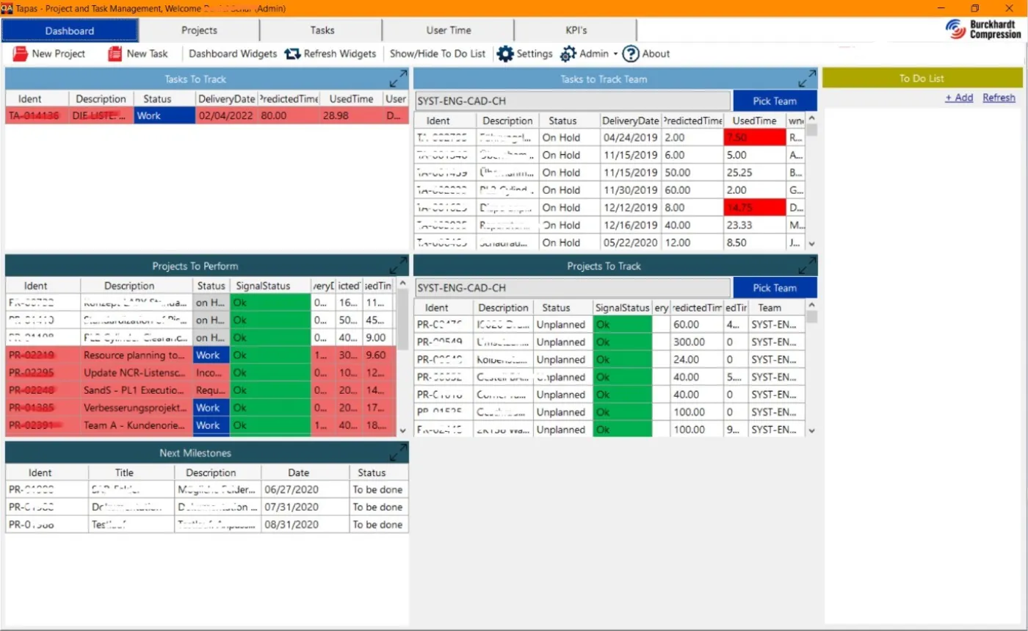Click the Burckhardt Compression logo
The width and height of the screenshot is (1028, 631).
tap(983, 29)
